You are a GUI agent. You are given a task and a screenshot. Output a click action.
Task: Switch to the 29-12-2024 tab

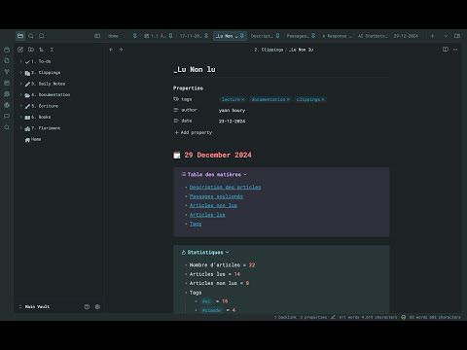(406, 36)
